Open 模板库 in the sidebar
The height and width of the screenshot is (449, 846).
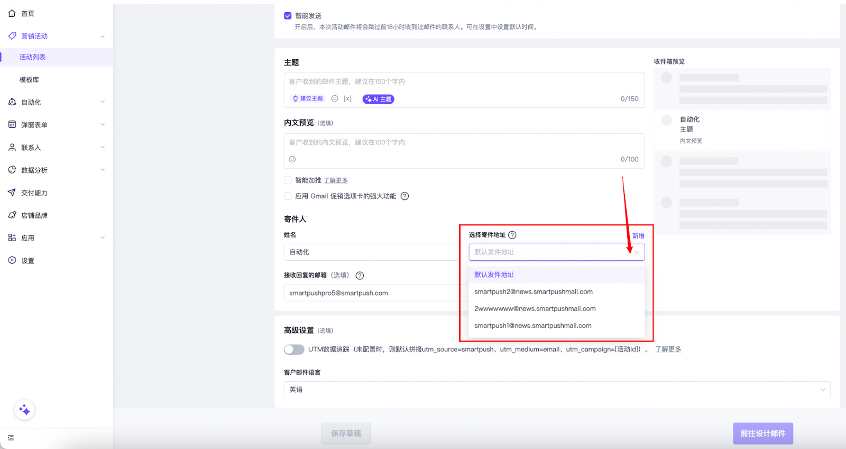(x=30, y=80)
